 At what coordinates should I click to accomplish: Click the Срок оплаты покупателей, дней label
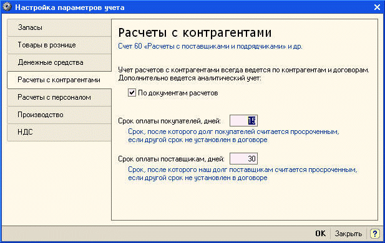pos(170,121)
